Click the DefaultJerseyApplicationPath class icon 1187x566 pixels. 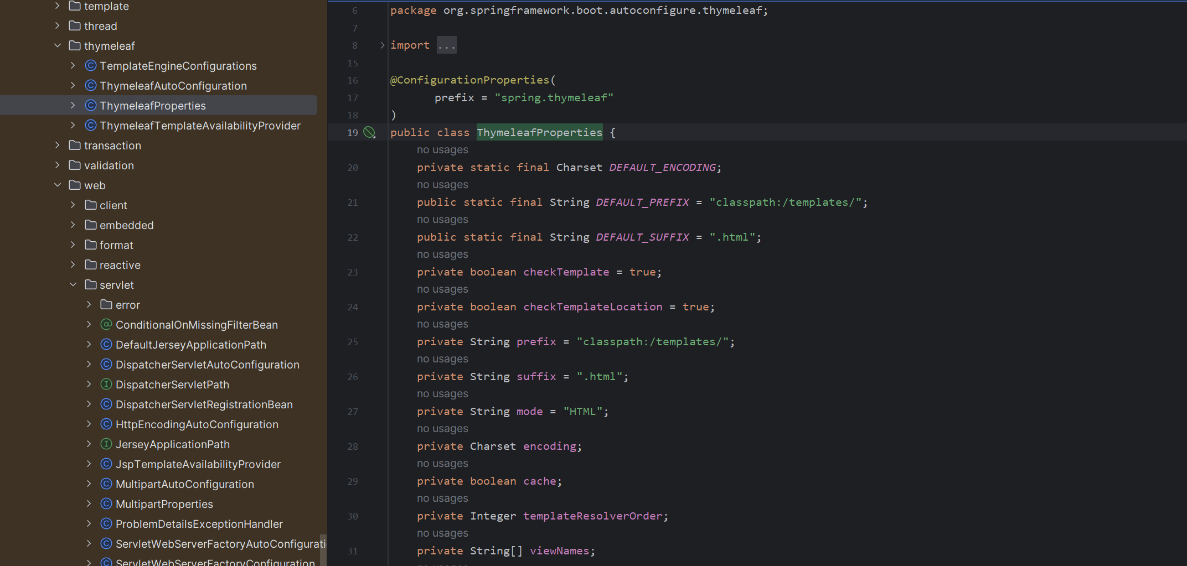click(x=106, y=344)
